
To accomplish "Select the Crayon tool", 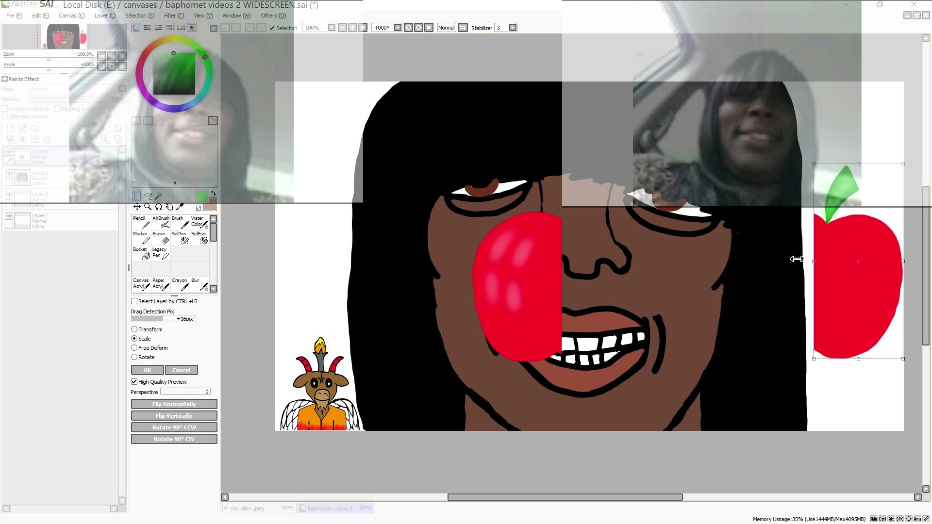I will (x=180, y=284).
